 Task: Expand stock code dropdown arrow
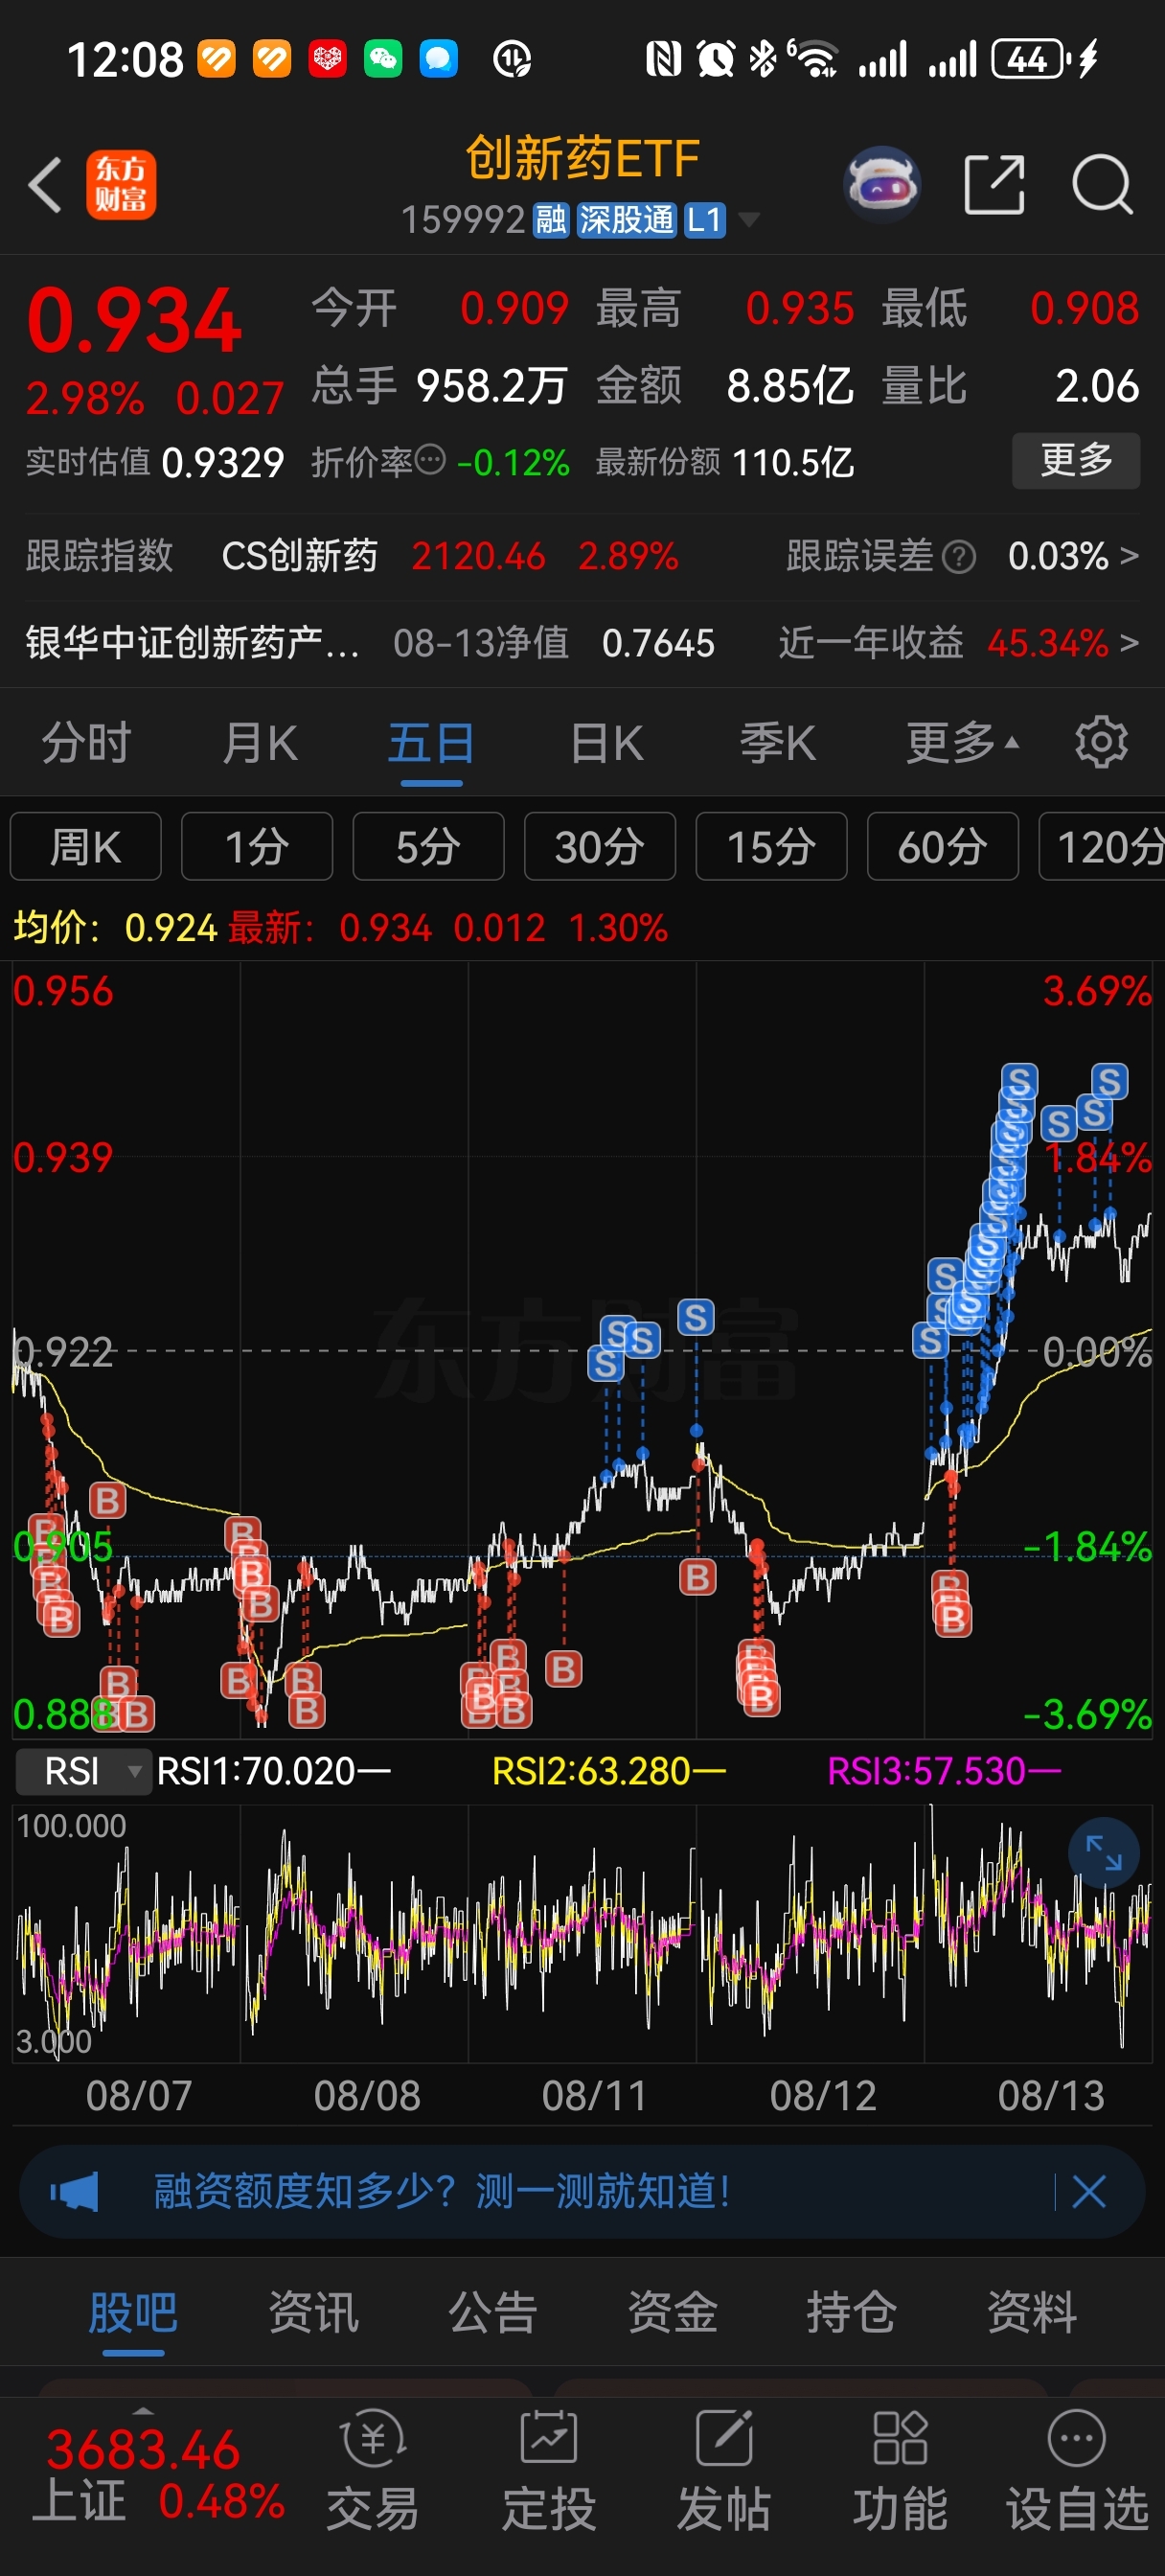[x=748, y=219]
